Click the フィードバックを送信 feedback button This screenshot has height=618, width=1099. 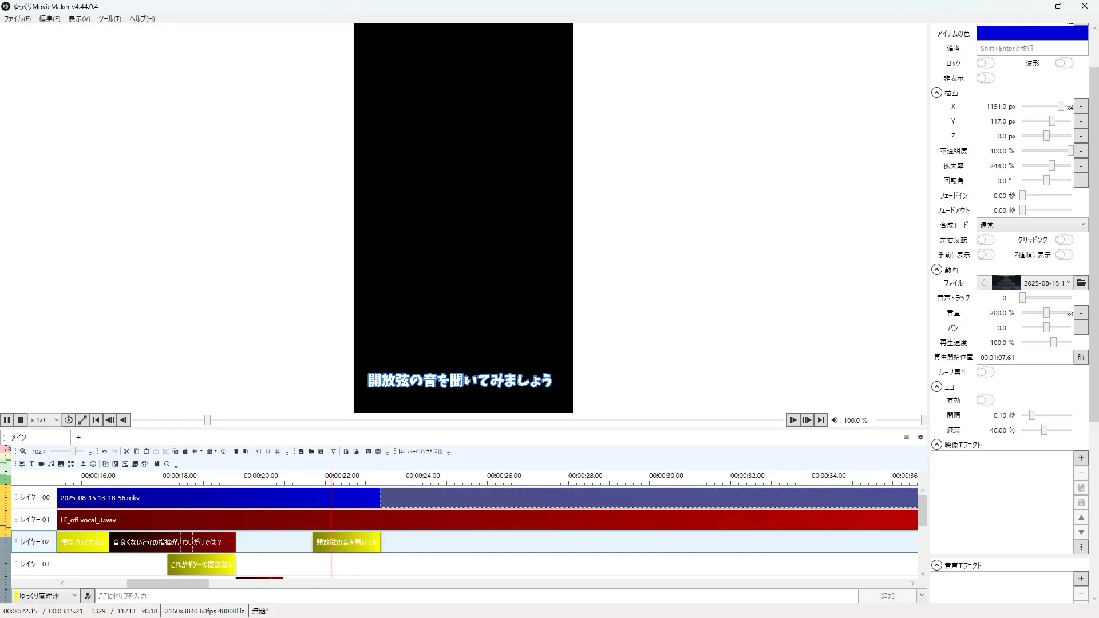(421, 451)
